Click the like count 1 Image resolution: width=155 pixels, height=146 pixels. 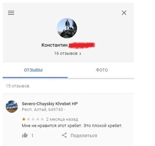click(x=32, y=135)
